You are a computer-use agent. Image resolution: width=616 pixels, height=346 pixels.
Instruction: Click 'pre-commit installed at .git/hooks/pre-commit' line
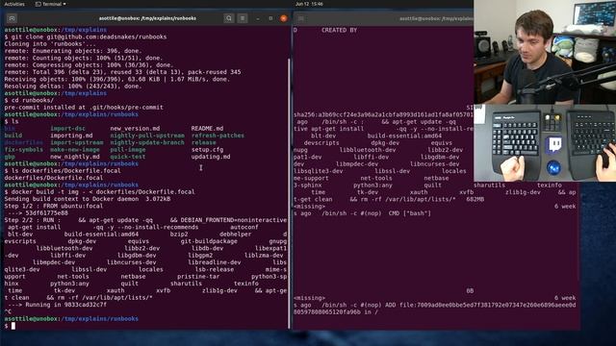84,108
